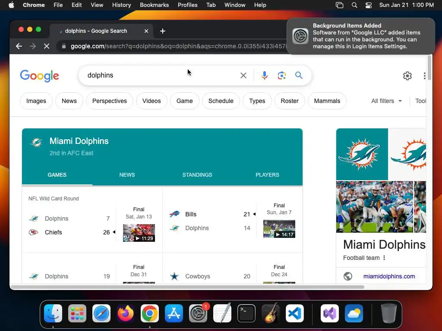Open Terminal from the dock
Image resolution: width=442 pixels, height=331 pixels.
(246, 313)
